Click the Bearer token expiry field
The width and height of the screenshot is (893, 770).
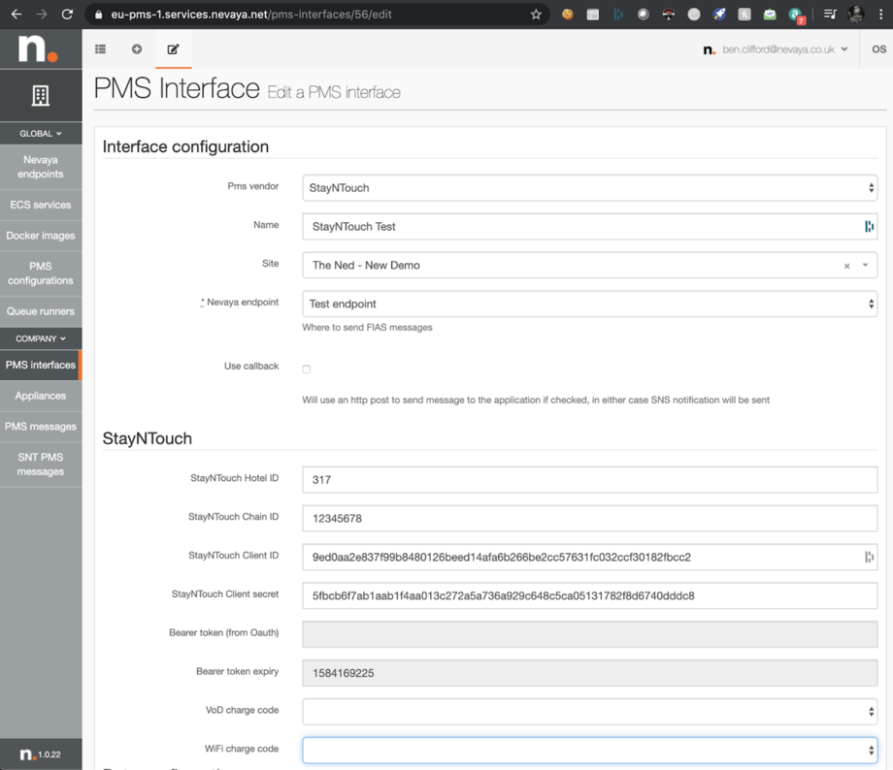click(589, 673)
